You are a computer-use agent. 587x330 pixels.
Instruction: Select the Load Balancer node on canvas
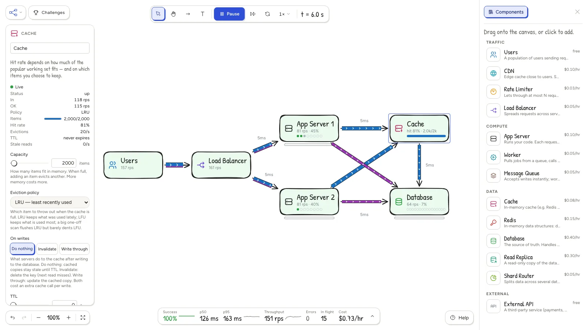tap(221, 165)
